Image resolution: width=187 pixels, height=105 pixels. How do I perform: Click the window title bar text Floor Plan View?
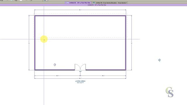(x=97, y=5)
